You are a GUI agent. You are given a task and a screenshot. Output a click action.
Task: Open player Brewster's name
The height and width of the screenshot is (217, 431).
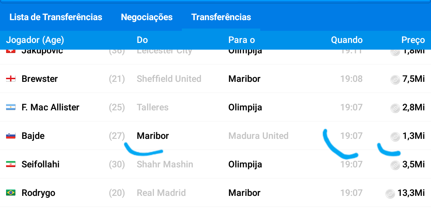[40, 79]
